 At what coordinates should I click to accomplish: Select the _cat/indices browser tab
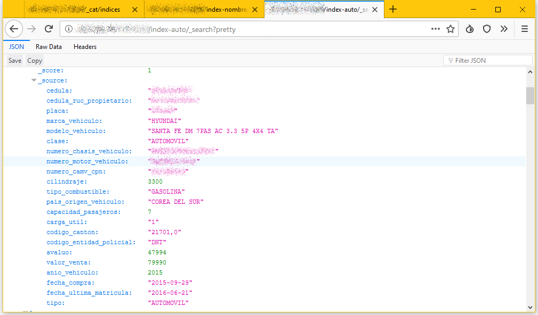point(82,10)
